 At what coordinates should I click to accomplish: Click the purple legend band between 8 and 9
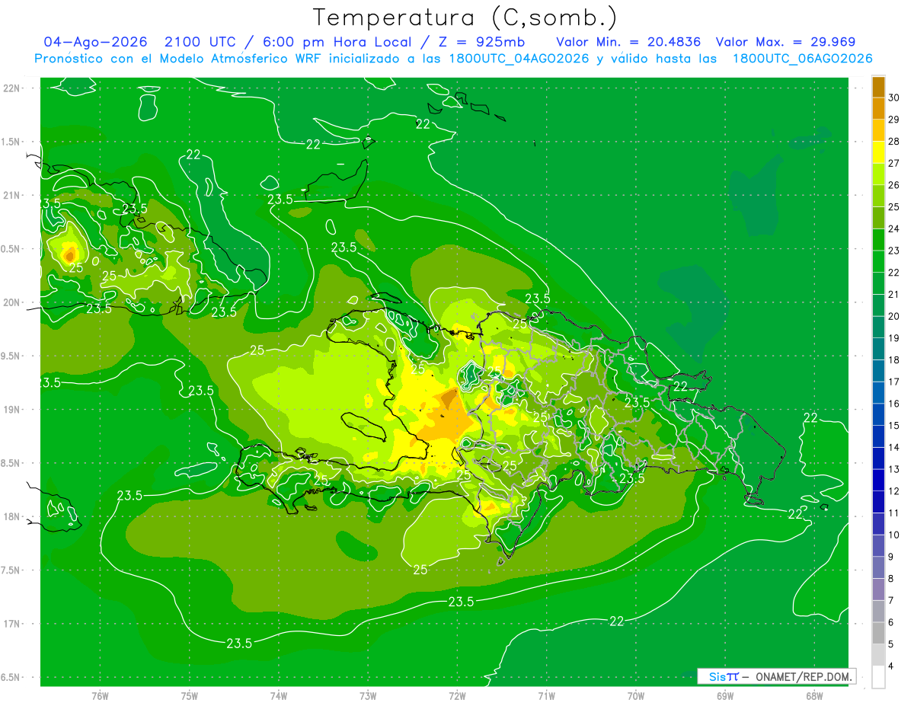(x=878, y=567)
